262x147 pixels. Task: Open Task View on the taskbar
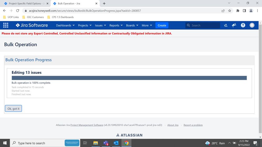[85, 143]
